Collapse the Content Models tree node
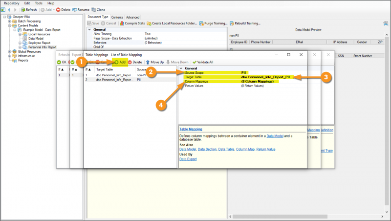This screenshot has width=391, height=221. pos(10,25)
